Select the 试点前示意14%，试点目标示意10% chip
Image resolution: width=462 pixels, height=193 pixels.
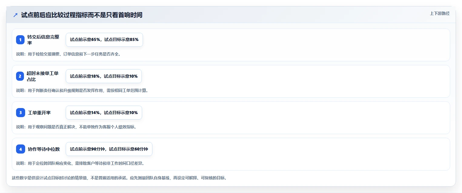(x=104, y=113)
